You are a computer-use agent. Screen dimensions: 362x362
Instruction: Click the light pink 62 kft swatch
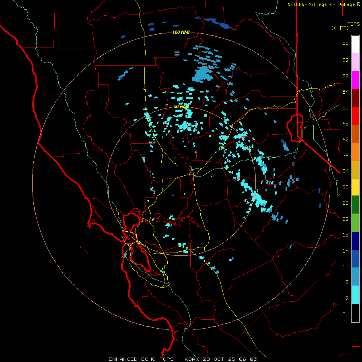click(x=355, y=62)
